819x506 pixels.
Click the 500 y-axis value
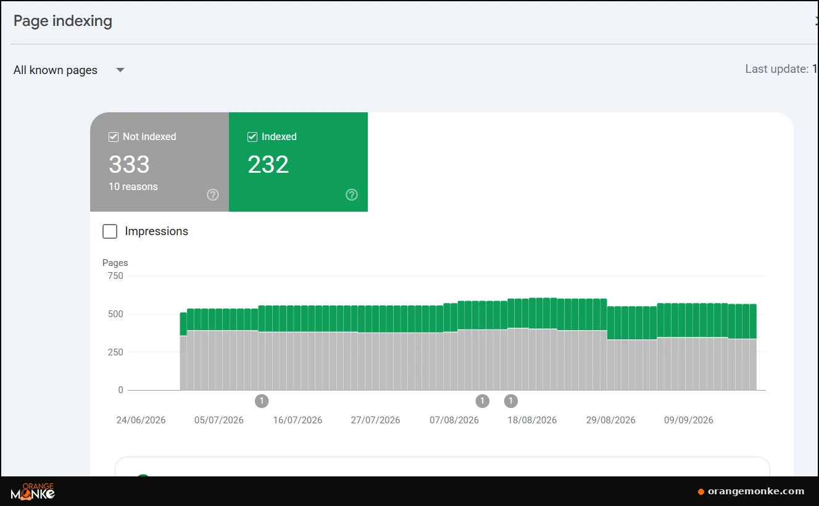point(116,314)
